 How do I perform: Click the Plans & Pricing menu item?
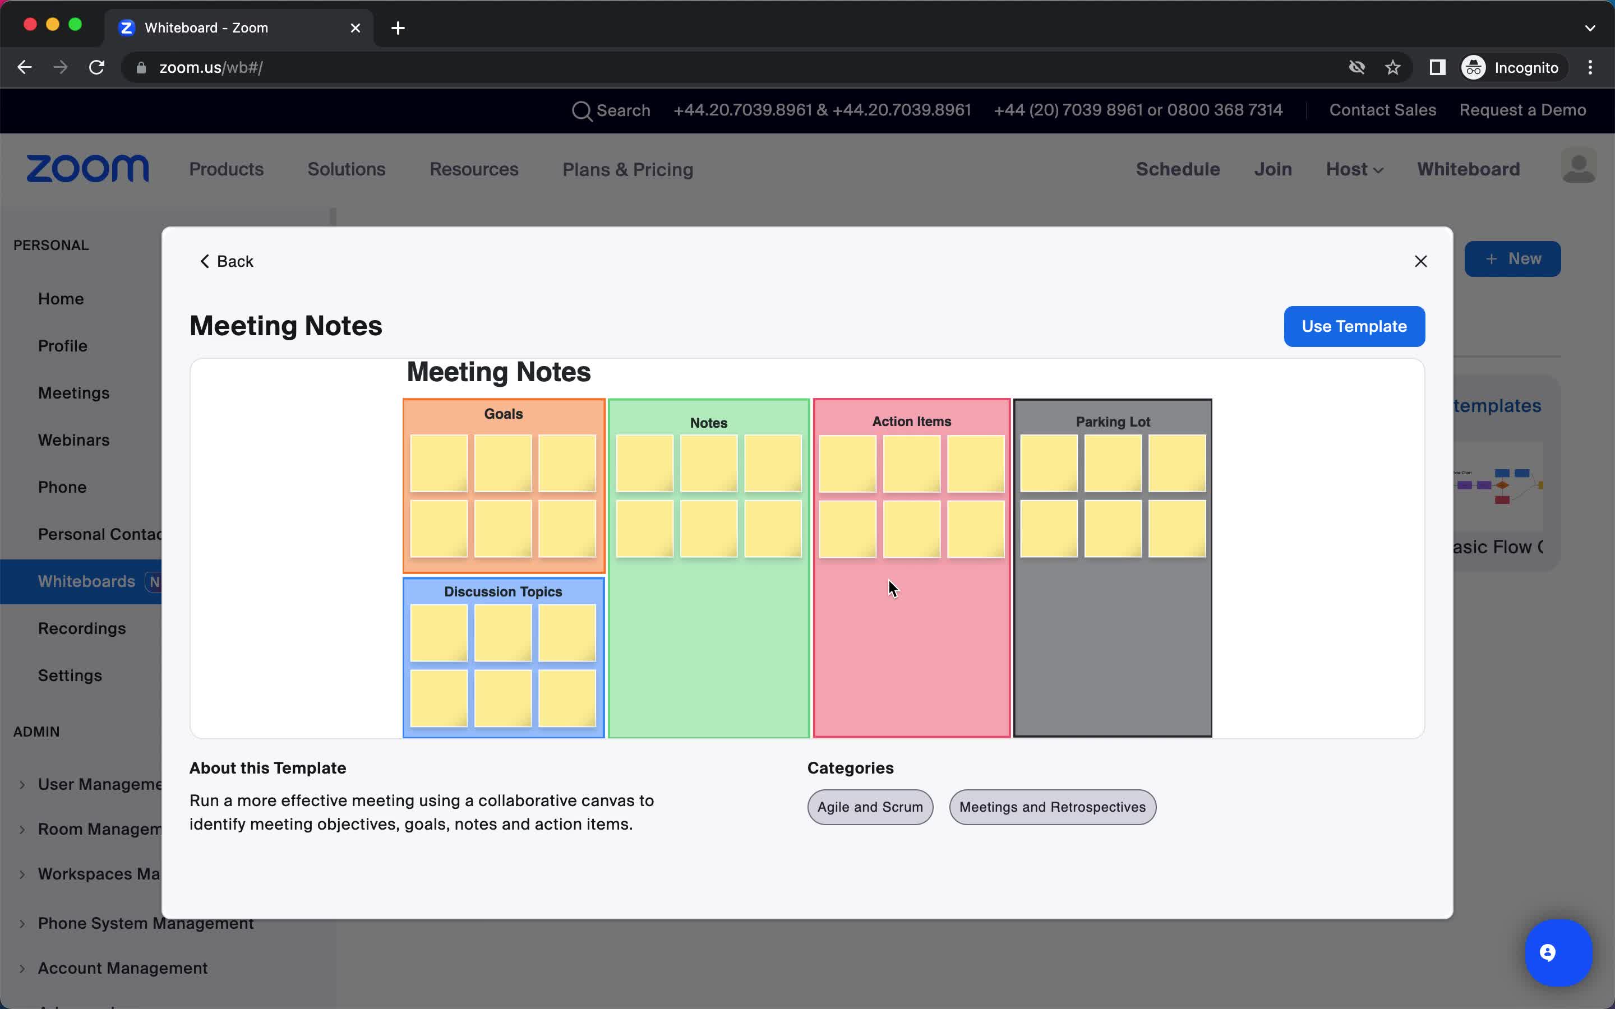point(628,169)
